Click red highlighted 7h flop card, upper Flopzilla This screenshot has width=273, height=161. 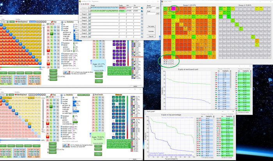[48, 51]
